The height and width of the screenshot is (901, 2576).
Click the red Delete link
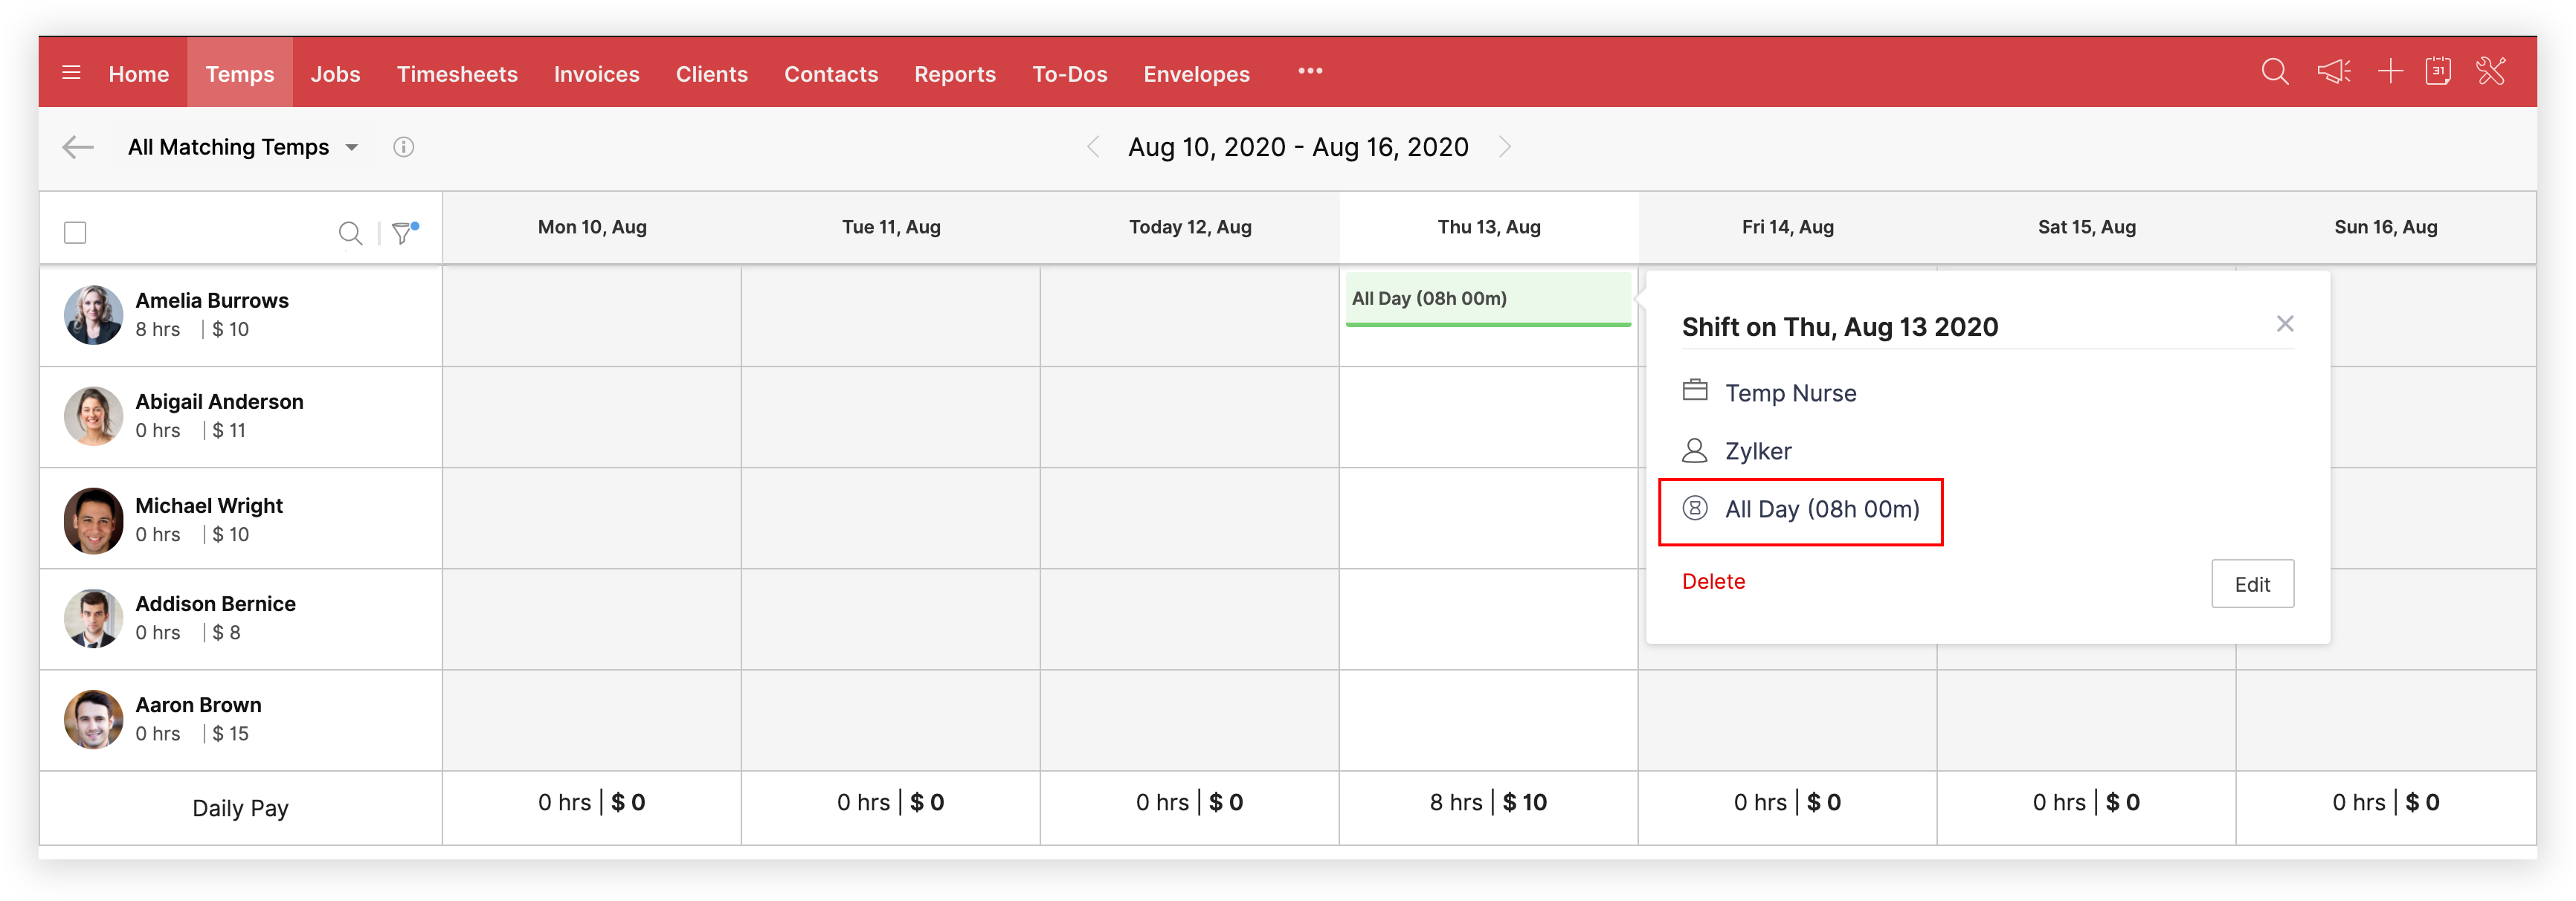pyautogui.click(x=1713, y=582)
